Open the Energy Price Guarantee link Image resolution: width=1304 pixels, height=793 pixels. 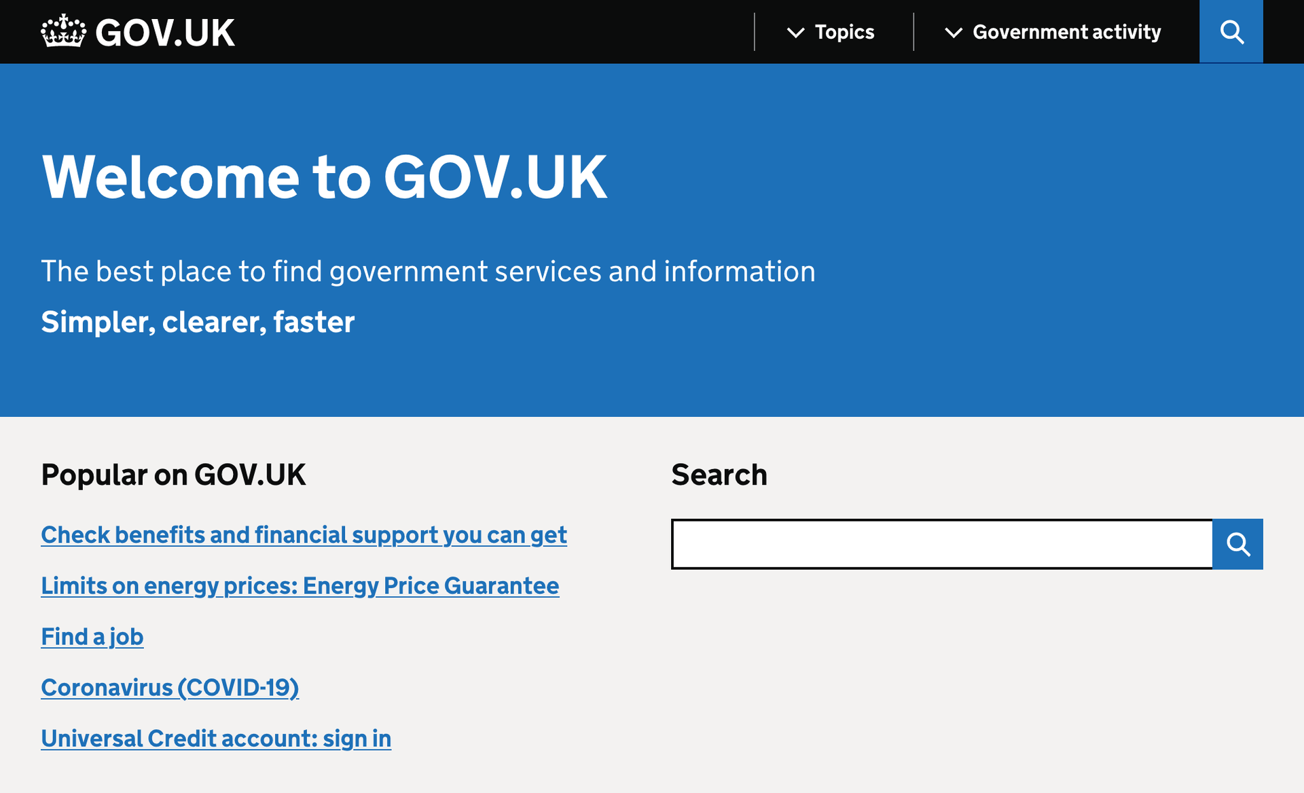pyautogui.click(x=300, y=586)
